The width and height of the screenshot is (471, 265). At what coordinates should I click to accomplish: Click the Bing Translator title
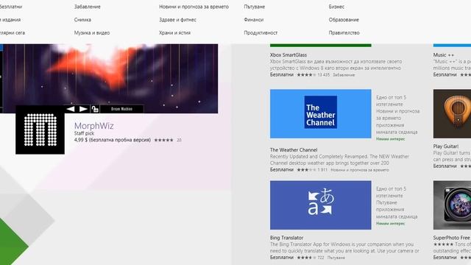286,238
